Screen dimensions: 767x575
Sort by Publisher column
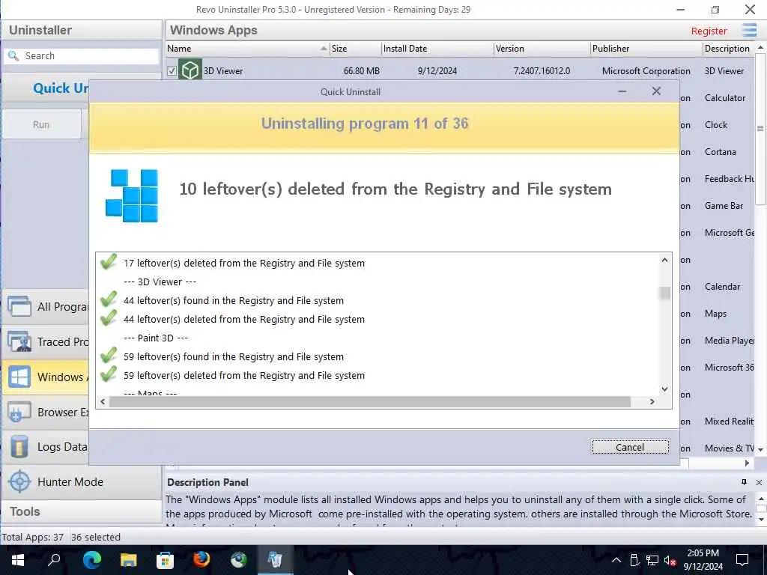(646, 49)
